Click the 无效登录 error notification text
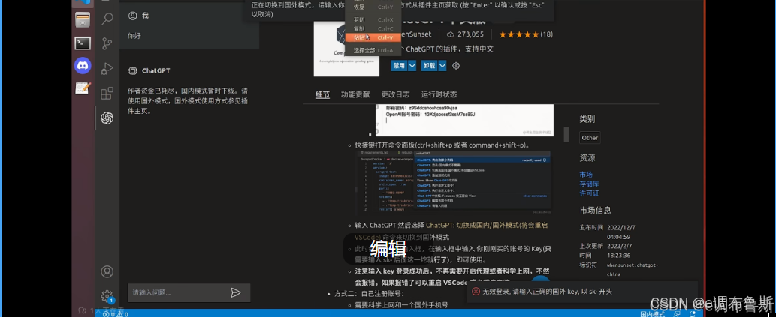The width and height of the screenshot is (776, 317). 548,292
